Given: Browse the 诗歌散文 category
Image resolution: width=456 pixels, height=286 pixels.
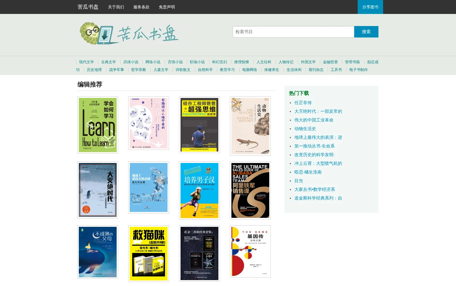Looking at the screenshot, I should coord(183,70).
